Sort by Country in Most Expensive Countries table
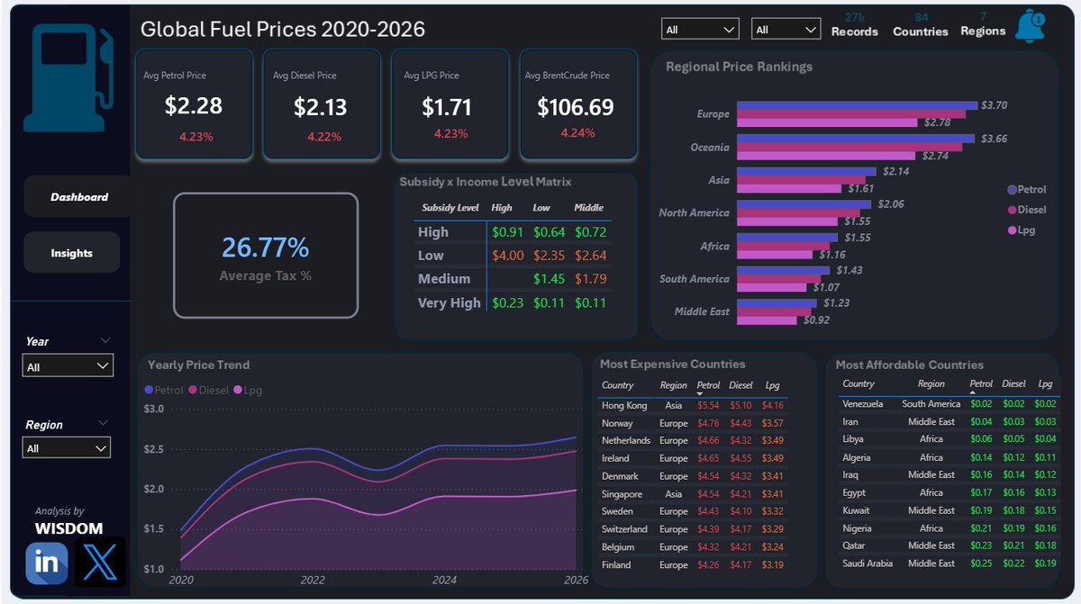Image resolution: width=1081 pixels, height=604 pixels. 618,384
